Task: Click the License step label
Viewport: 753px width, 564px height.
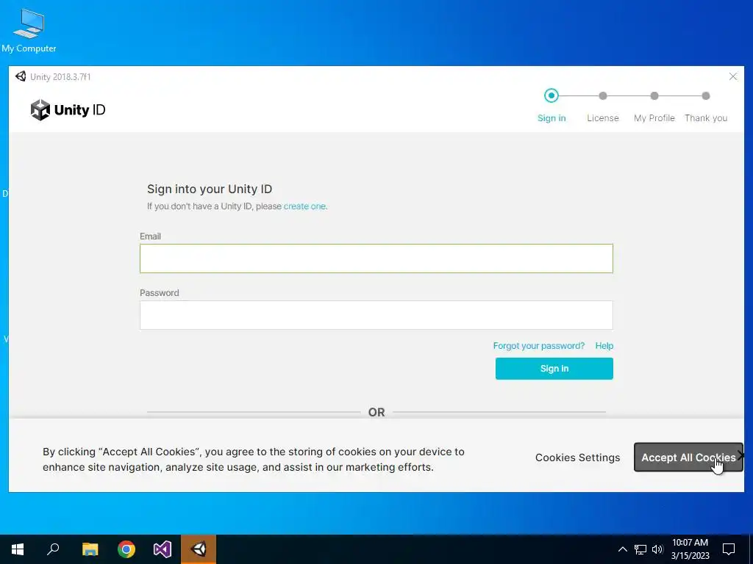Action: click(x=603, y=118)
